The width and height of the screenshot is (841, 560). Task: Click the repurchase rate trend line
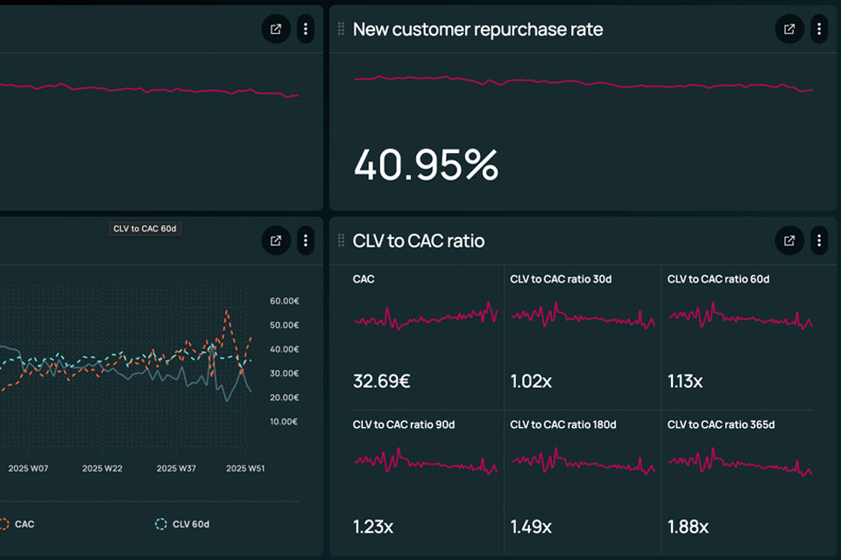point(583,83)
